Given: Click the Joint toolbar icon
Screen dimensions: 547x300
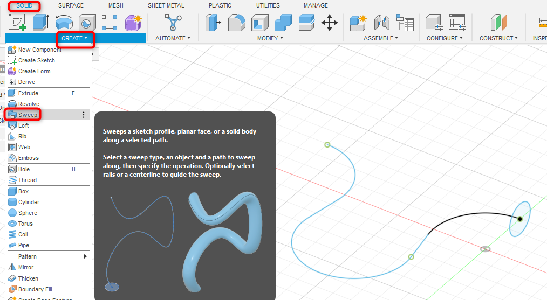Looking at the screenshot, I should (x=381, y=23).
